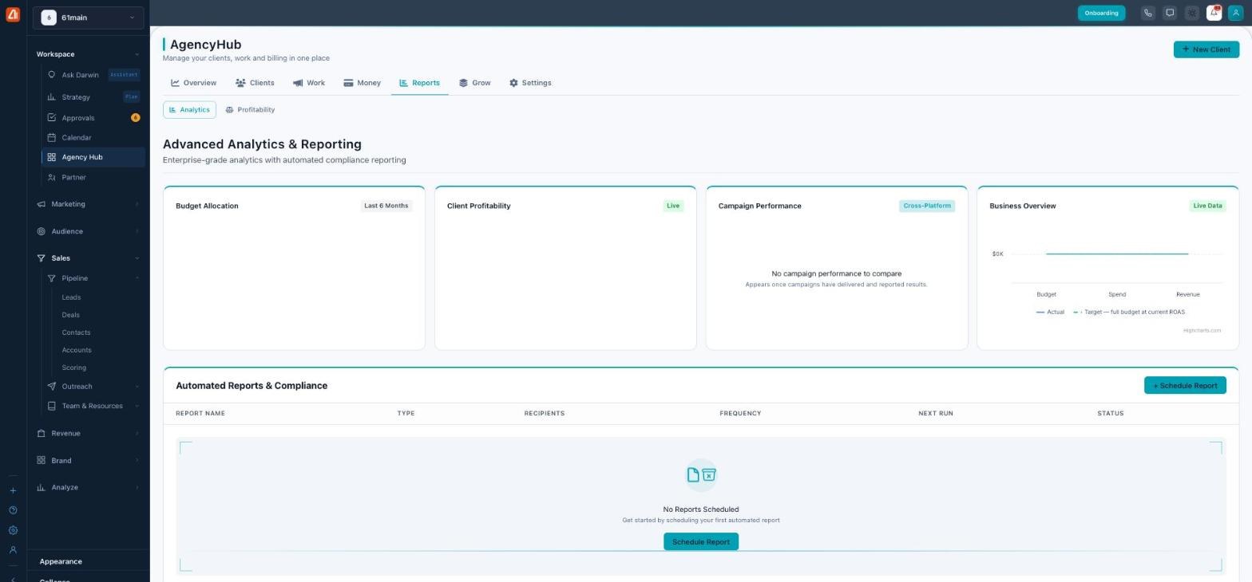Click the Marketing megaphone icon
Image resolution: width=1252 pixels, height=582 pixels.
tap(42, 204)
